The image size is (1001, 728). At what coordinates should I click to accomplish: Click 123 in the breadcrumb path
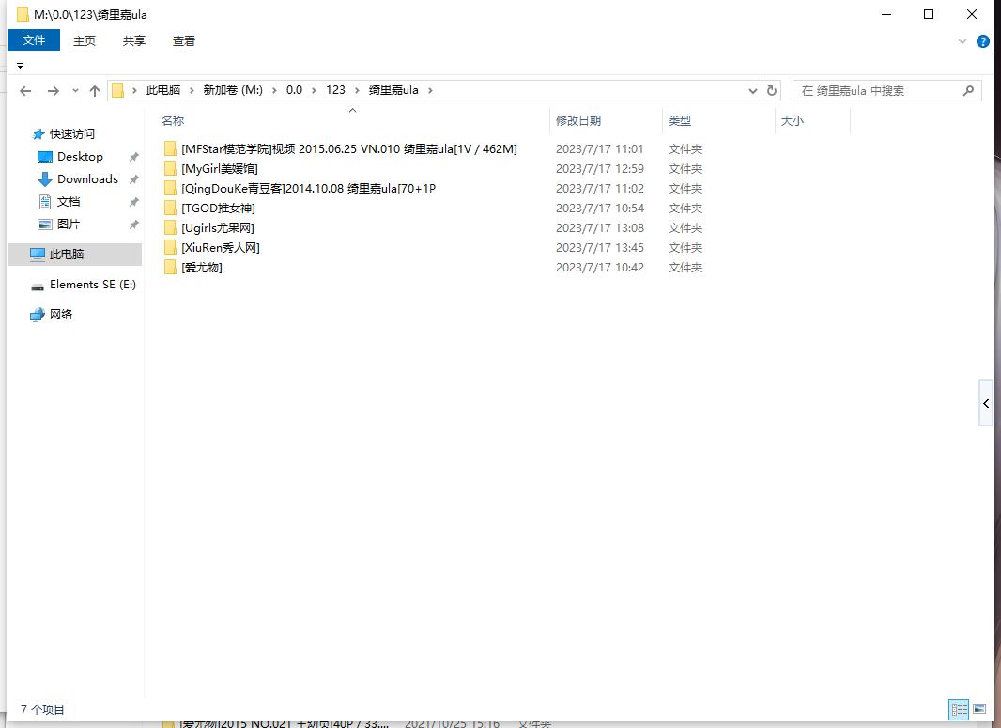click(335, 90)
